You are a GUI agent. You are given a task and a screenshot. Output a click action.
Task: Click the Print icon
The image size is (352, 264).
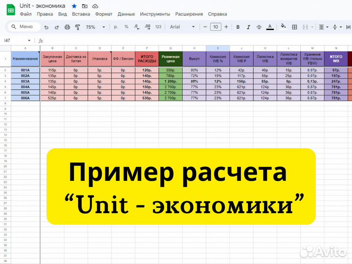point(67,27)
